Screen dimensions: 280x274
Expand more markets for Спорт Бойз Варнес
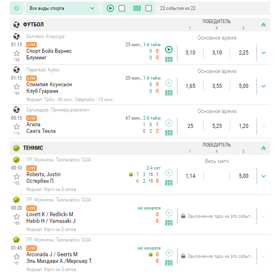(264, 53)
